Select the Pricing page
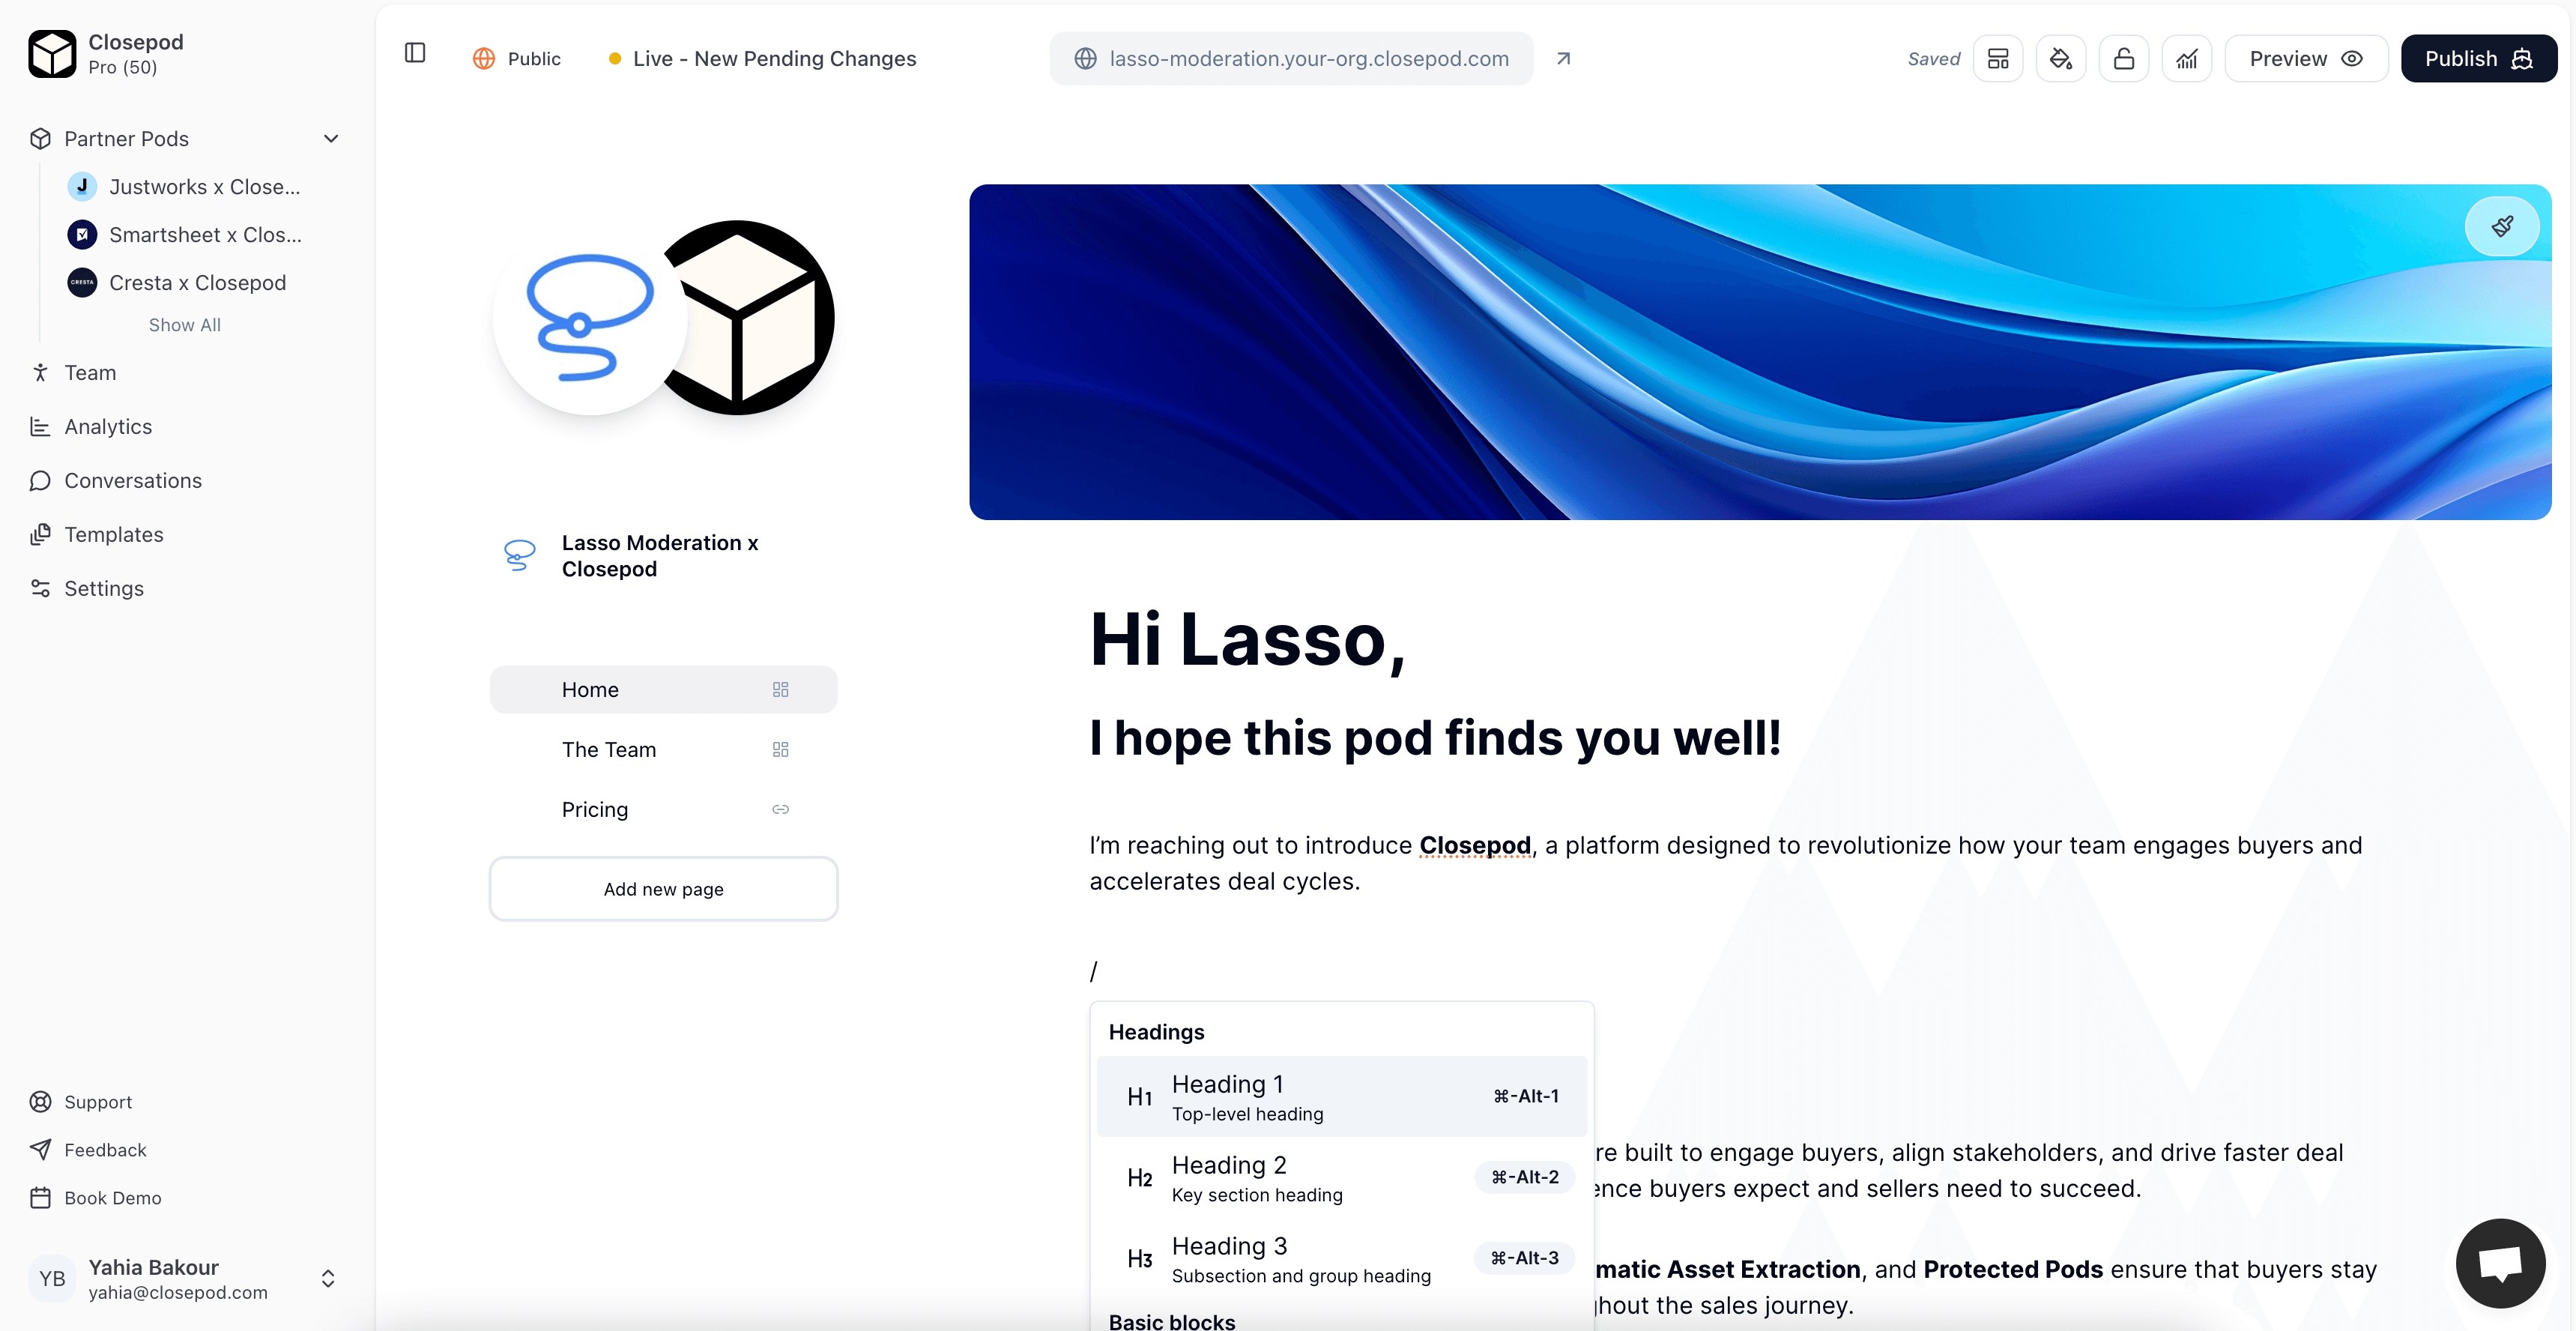Viewport: 2576px width, 1331px height. 663,810
